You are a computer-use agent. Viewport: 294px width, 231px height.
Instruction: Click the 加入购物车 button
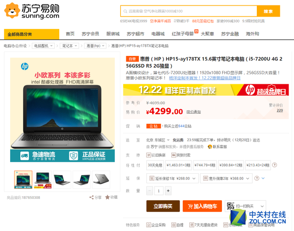[202, 206]
